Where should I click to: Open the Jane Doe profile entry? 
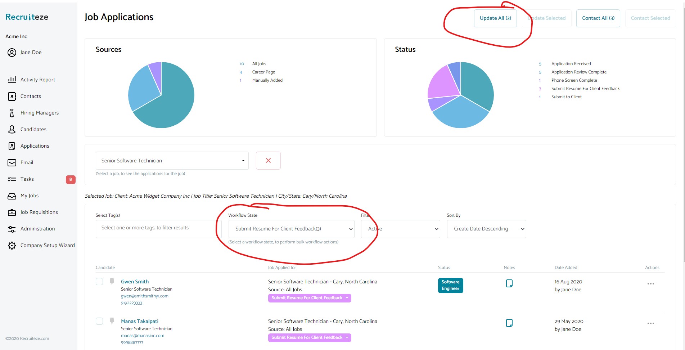30,52
